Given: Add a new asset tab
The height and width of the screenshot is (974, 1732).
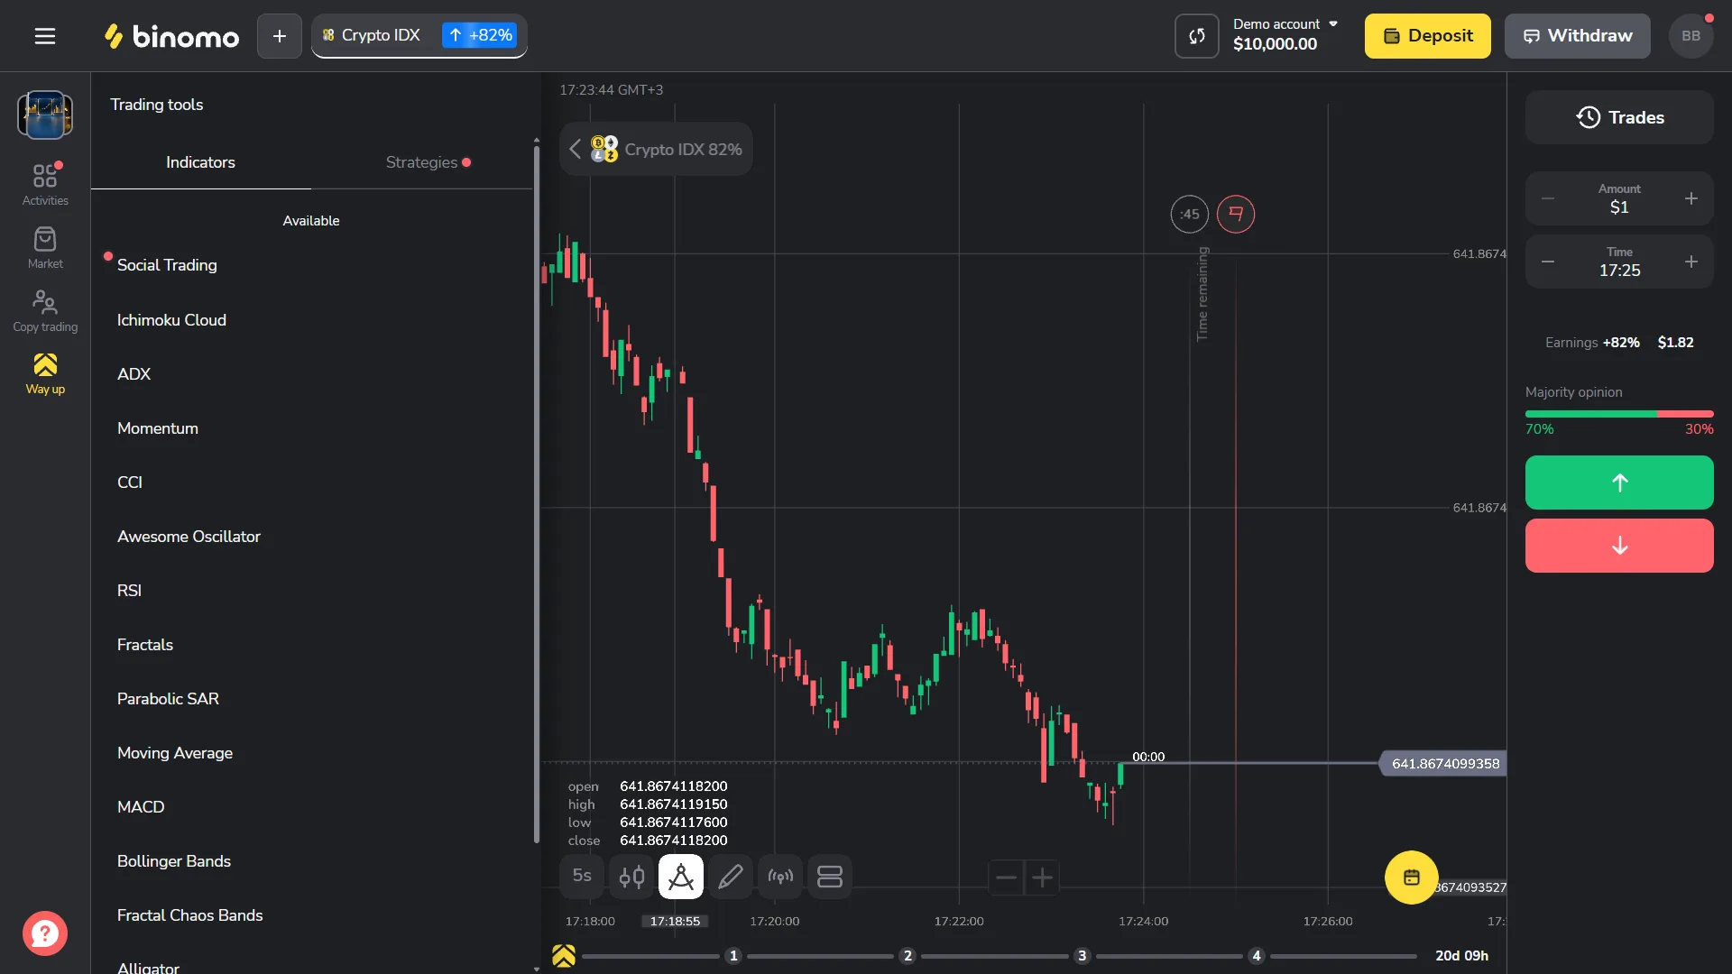Looking at the screenshot, I should point(280,36).
